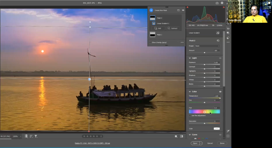Toggle visibility of all masks with the eye icon

point(183,10)
